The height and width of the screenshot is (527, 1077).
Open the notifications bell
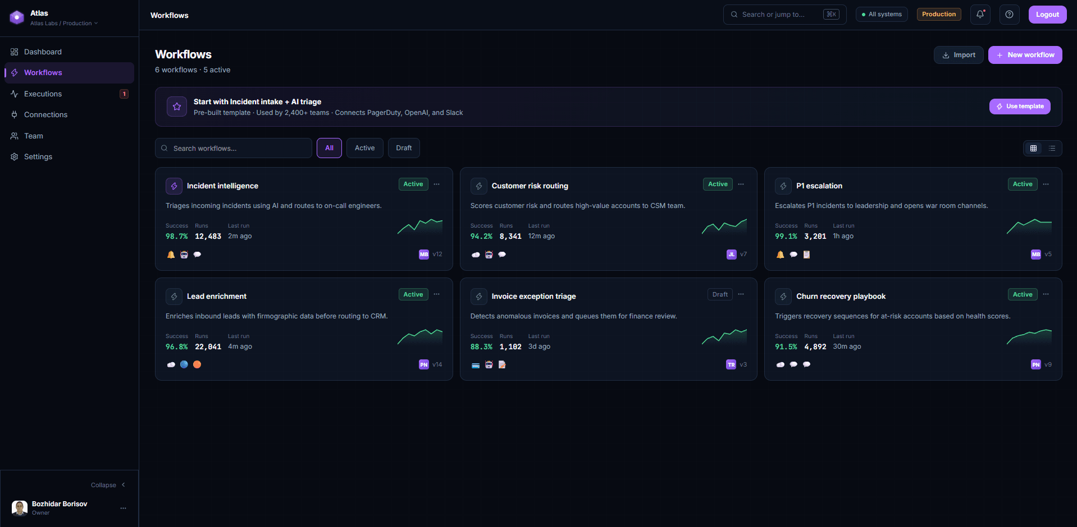[980, 15]
